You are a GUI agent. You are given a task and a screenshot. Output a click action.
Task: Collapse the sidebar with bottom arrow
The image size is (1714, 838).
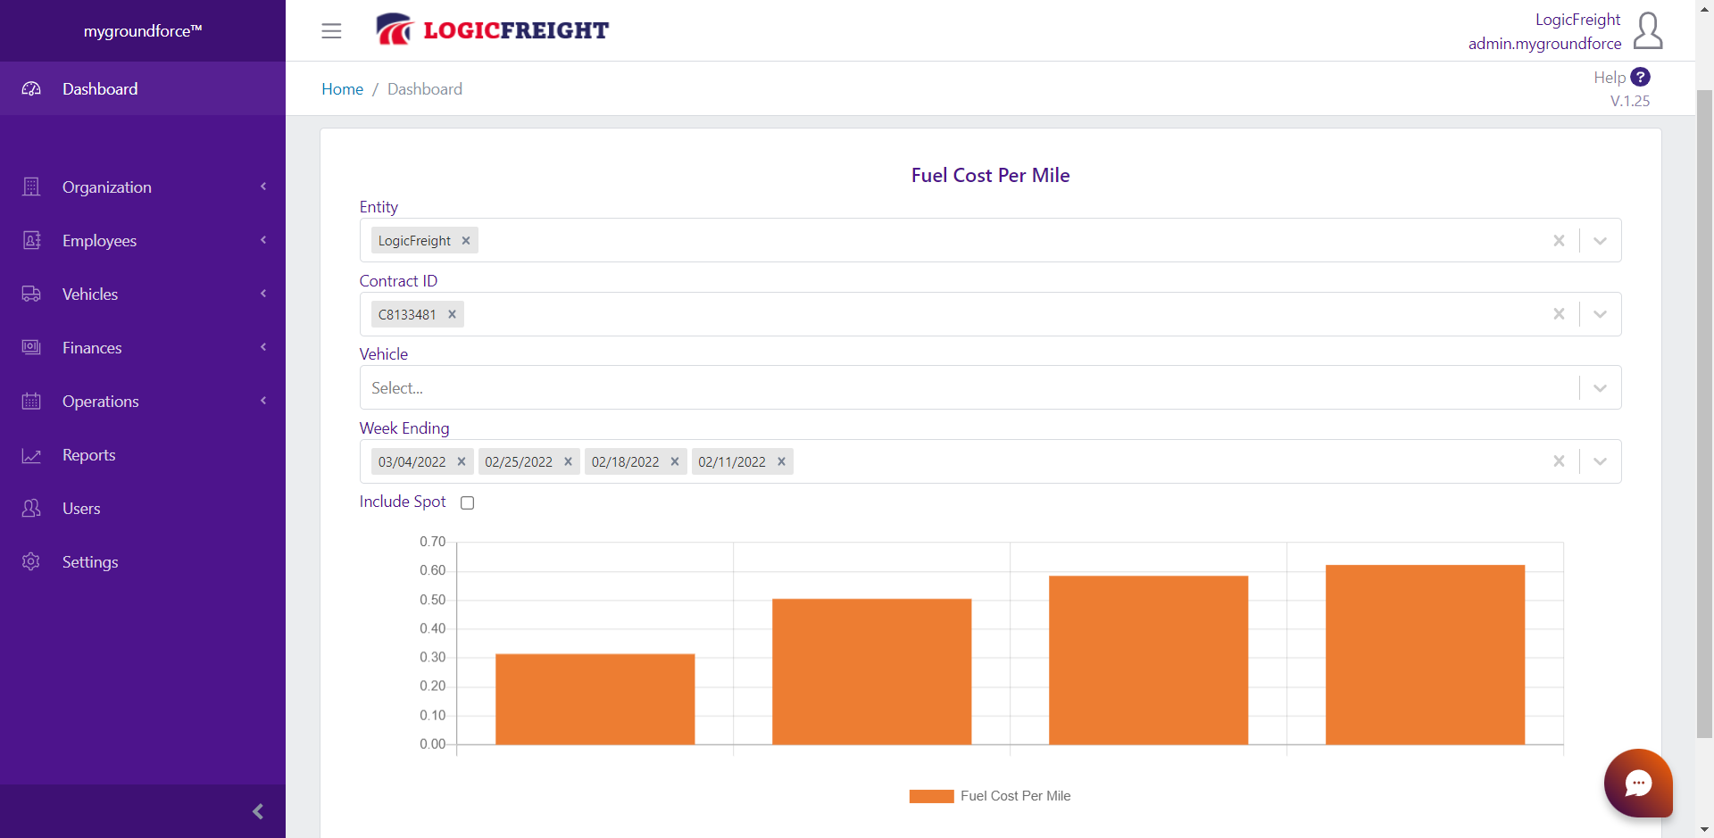point(258,811)
